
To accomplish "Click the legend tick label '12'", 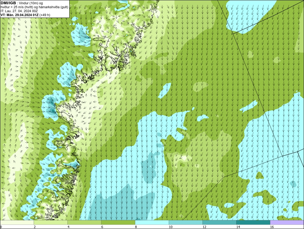I will coord(204,227).
